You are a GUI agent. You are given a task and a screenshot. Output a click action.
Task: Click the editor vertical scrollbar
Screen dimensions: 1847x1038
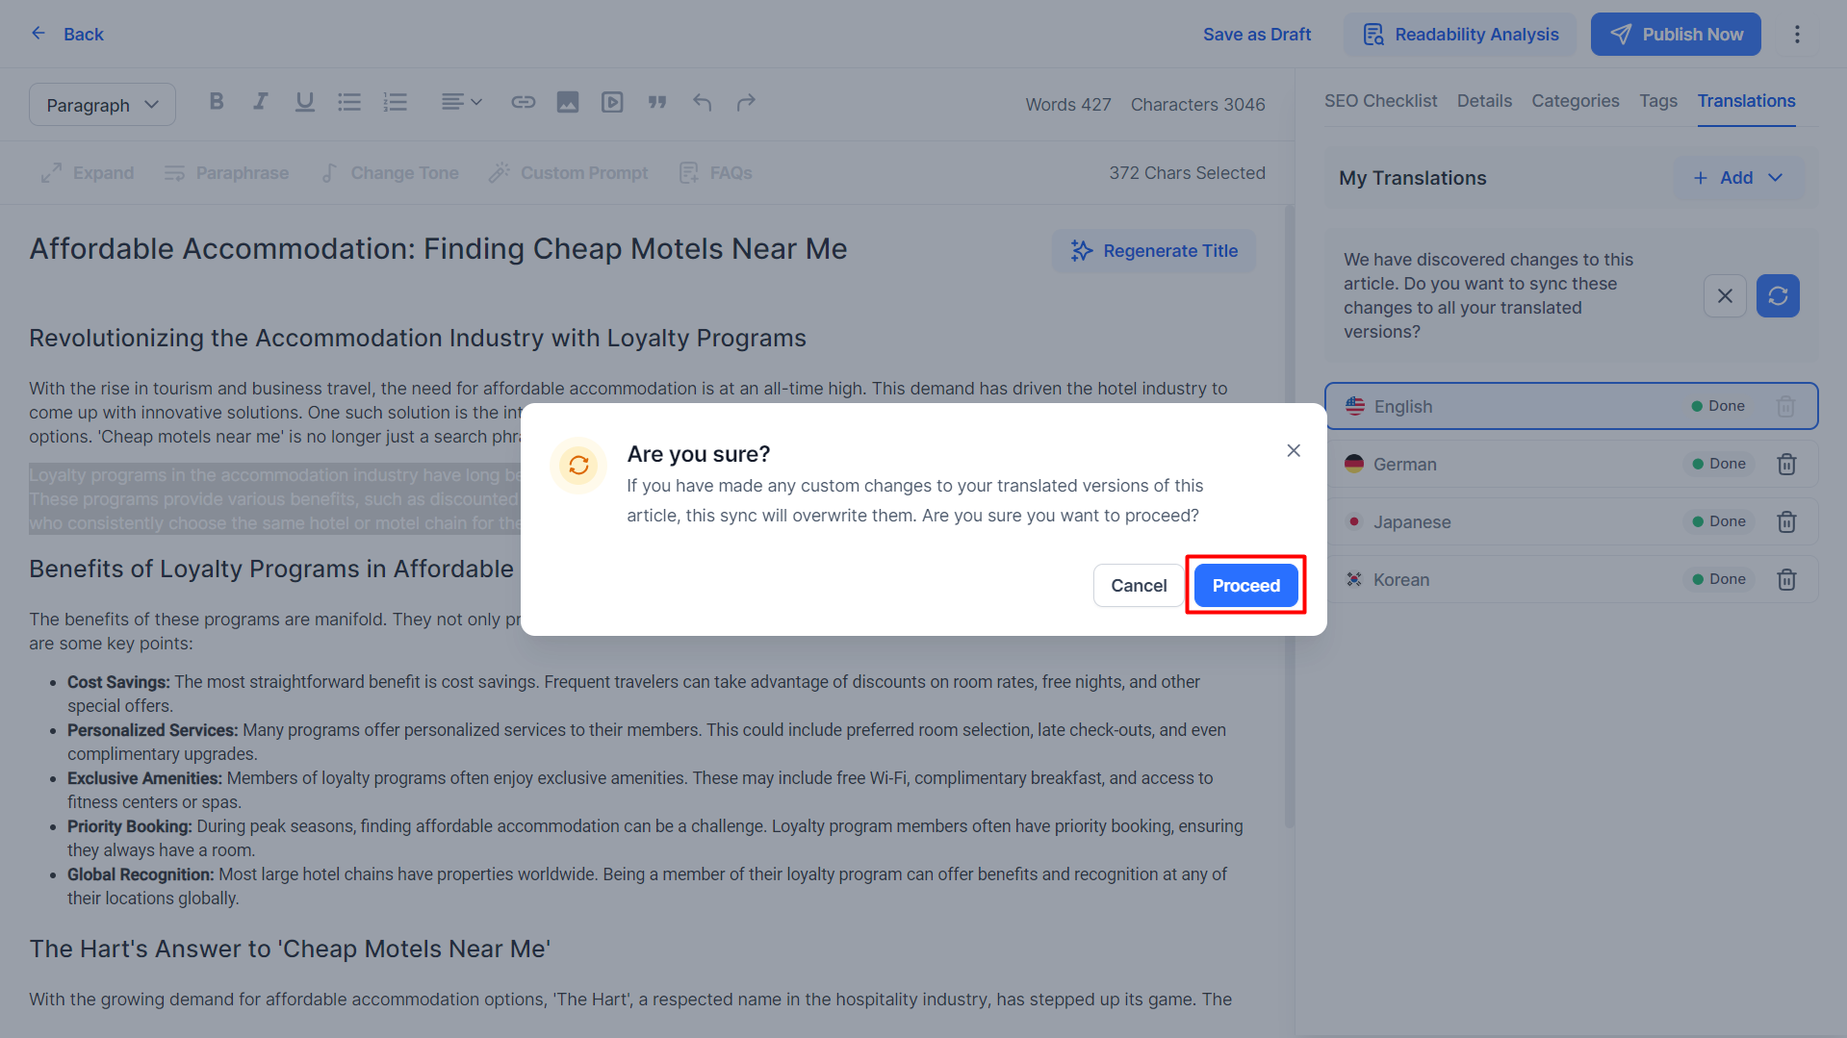pos(1289,516)
